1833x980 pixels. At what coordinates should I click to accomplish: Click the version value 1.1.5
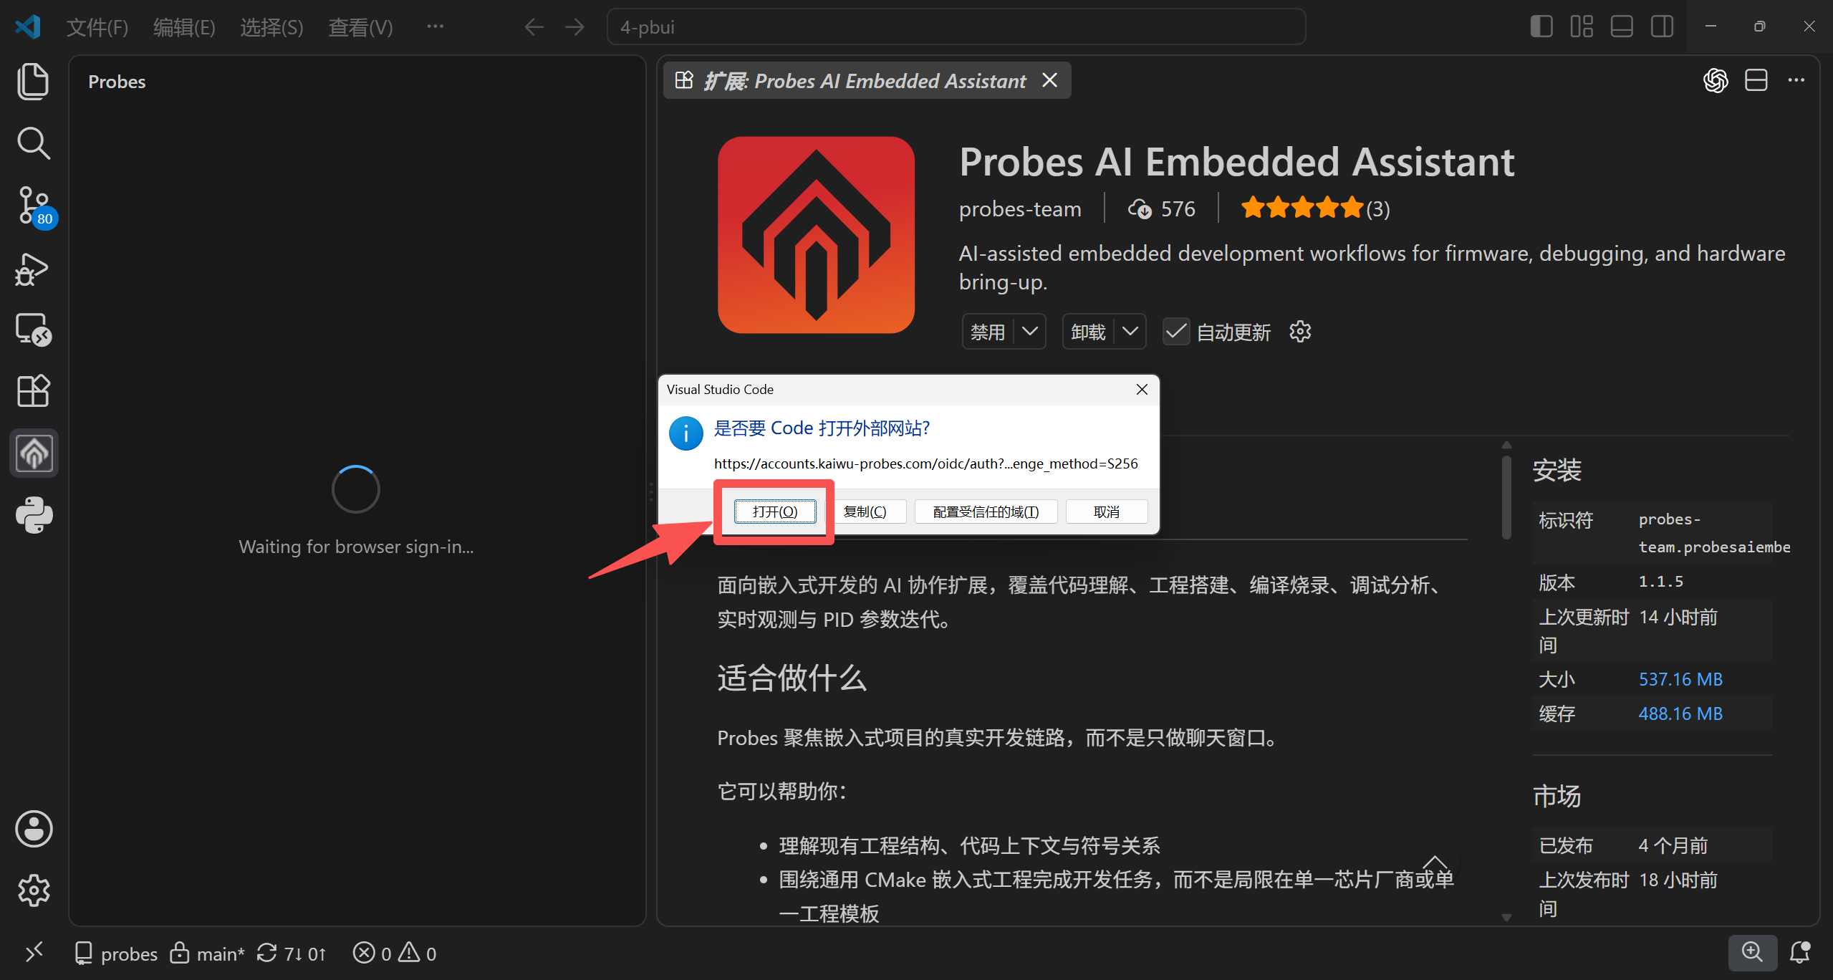click(1661, 581)
